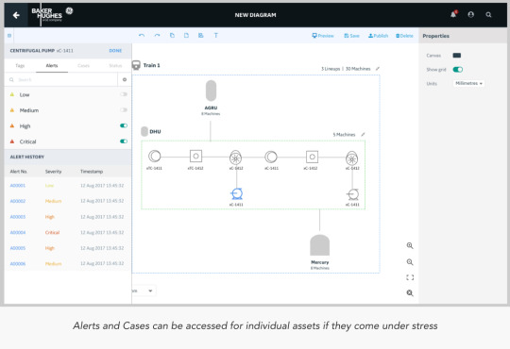Viewport: 510px width, 349px height.
Task: Click the Alert No. column header
Action: pyautogui.click(x=19, y=172)
